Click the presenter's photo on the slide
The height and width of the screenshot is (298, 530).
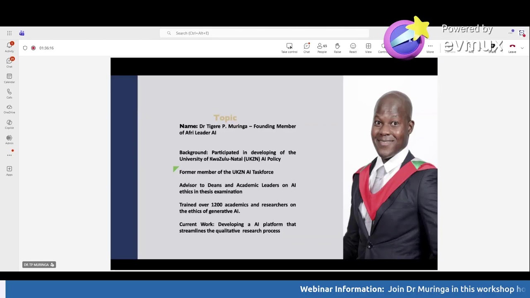point(390,167)
